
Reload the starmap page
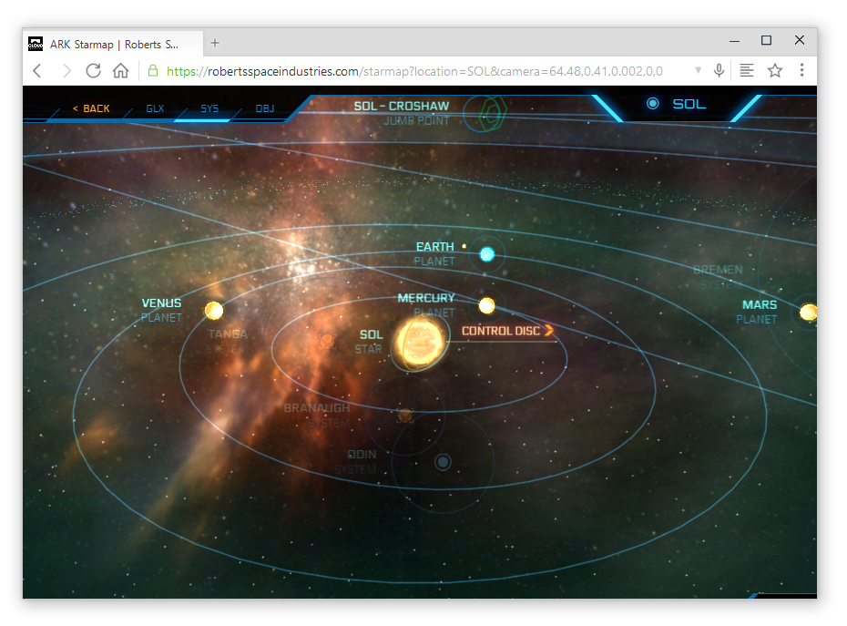(94, 71)
